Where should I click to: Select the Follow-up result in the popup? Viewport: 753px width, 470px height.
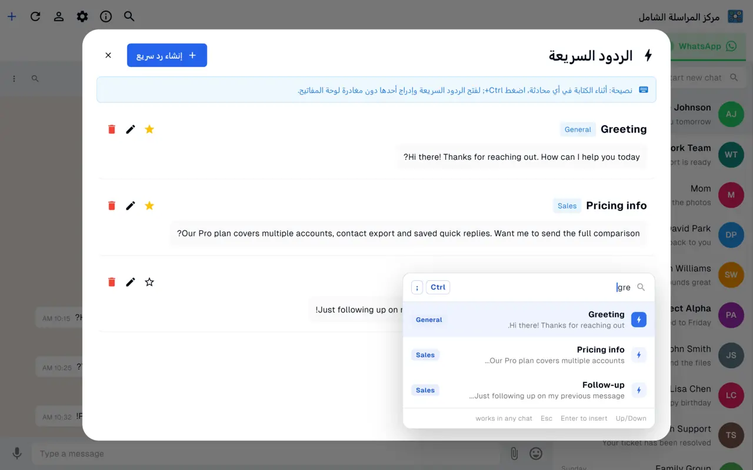coord(529,390)
